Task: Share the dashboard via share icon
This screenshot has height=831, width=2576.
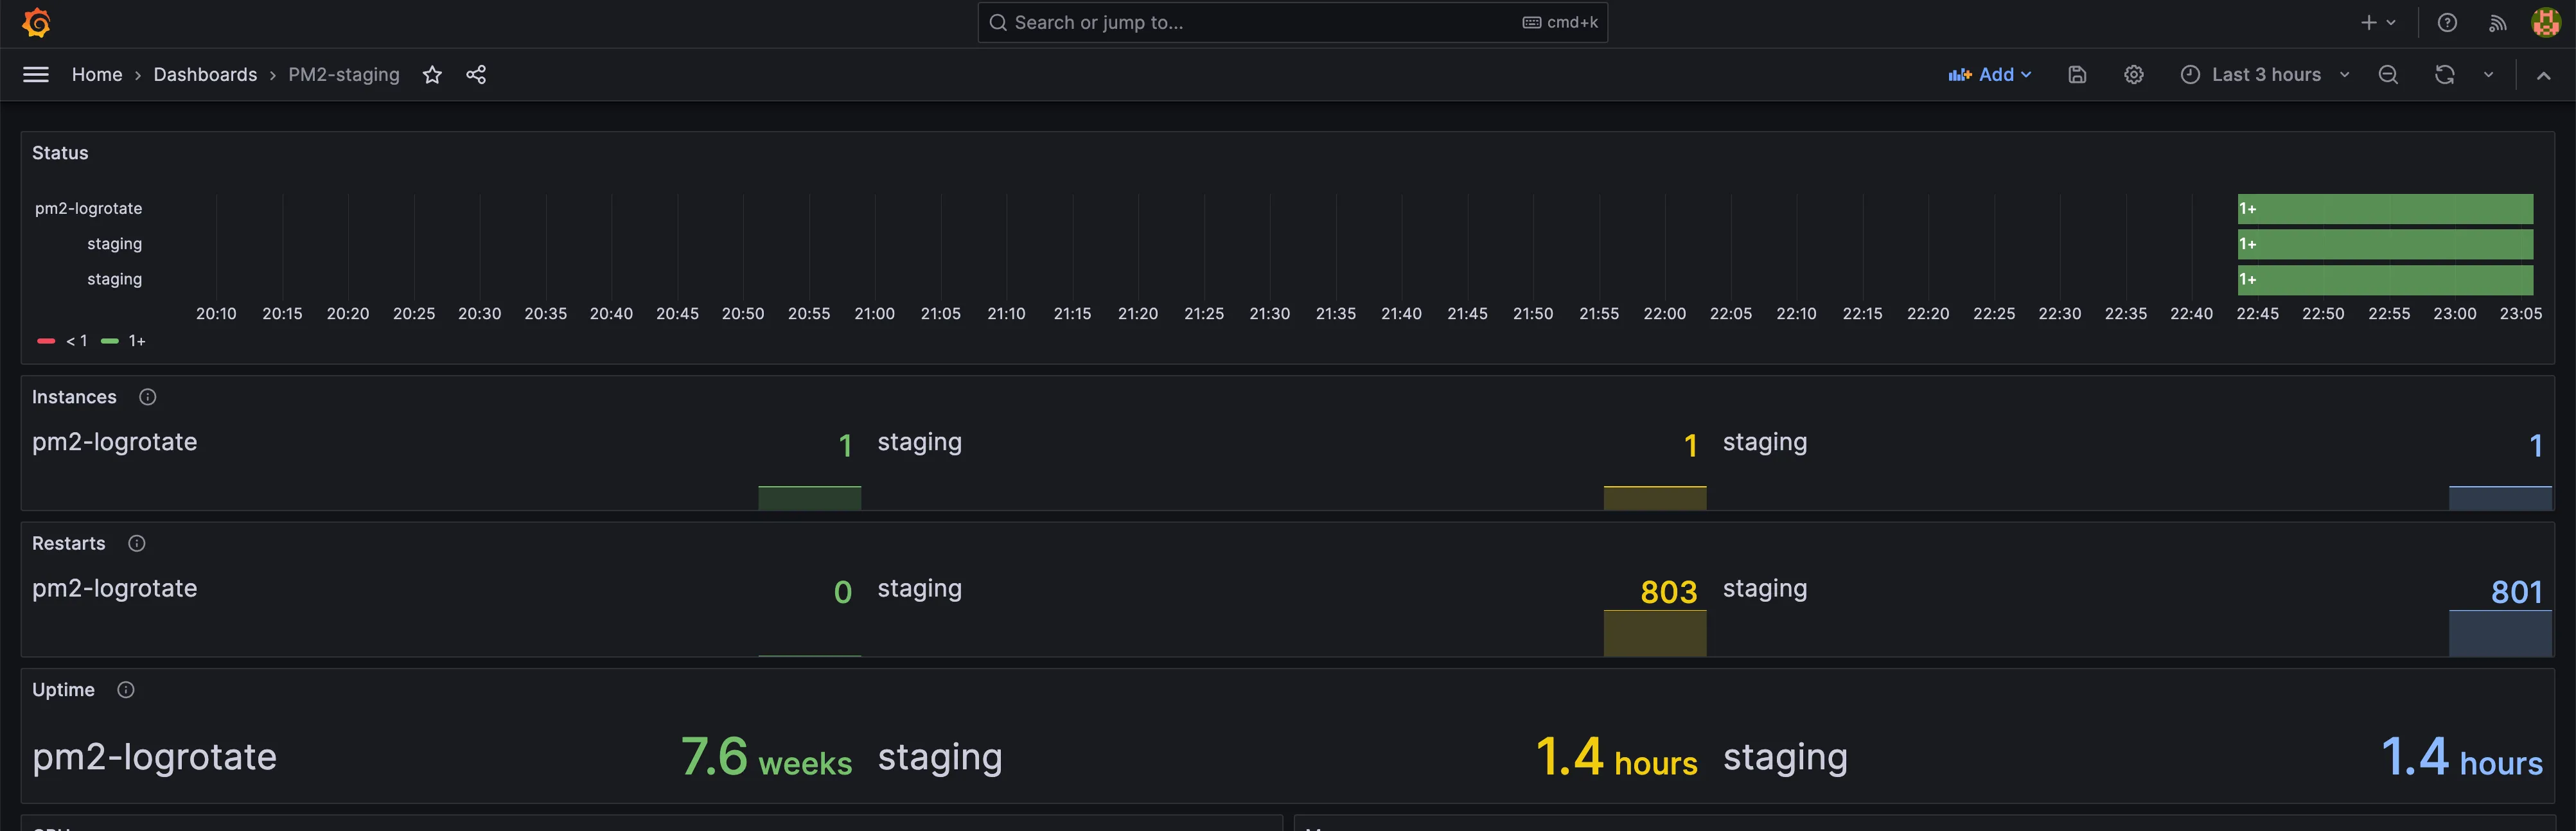Action: coord(476,75)
